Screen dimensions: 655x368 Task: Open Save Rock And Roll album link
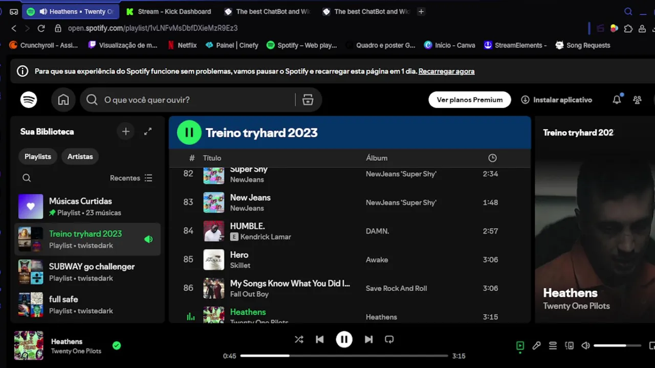[x=396, y=288]
